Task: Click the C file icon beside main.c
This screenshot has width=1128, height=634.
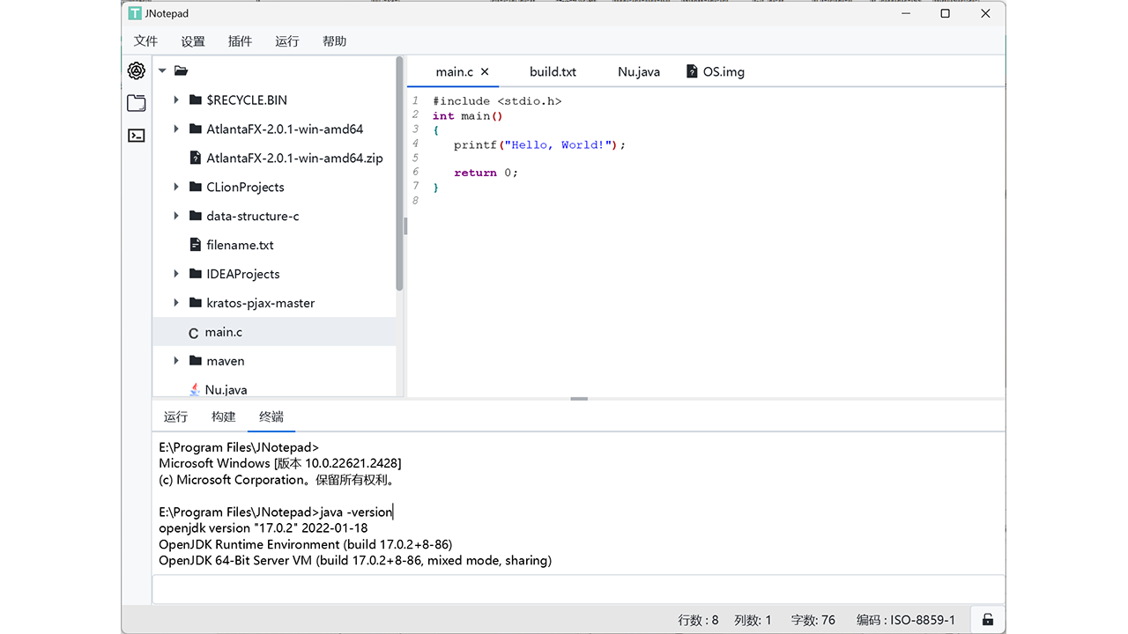Action: point(192,332)
